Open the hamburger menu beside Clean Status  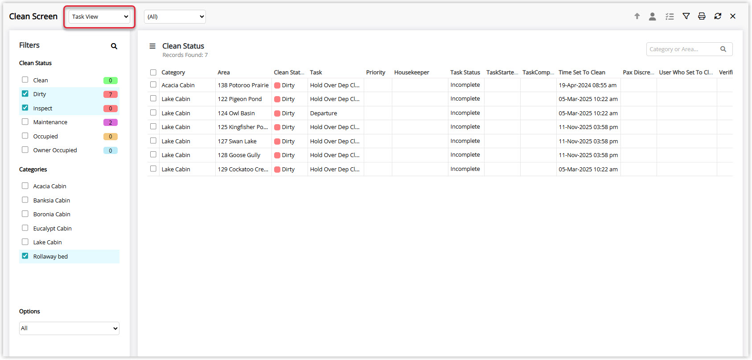point(152,46)
